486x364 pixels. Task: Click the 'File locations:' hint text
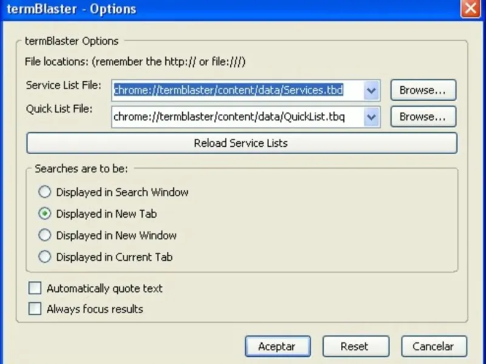point(135,62)
